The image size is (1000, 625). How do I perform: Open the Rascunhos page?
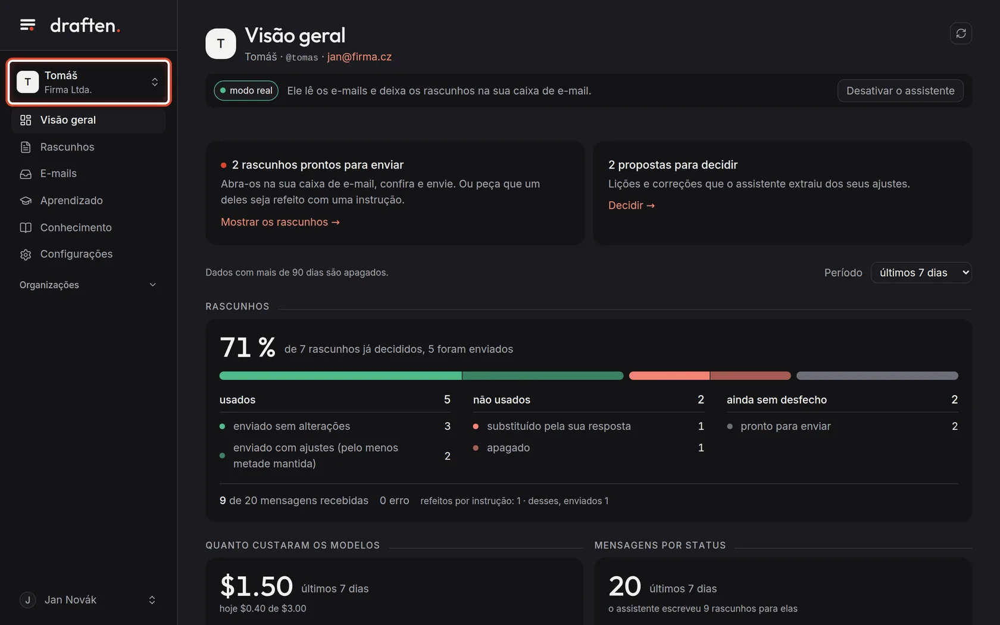[89, 147]
